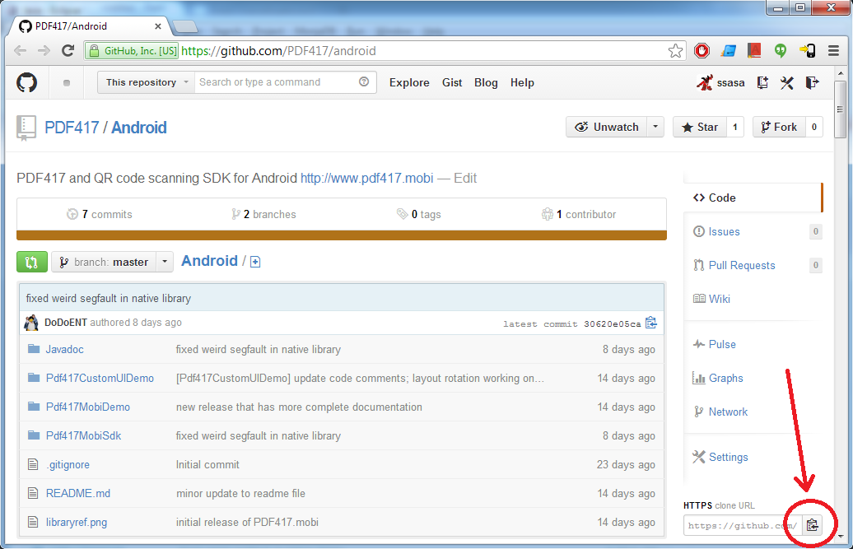Viewport: 853px width, 549px height.
Task: Open the Chrome hamburger menu
Action: pyautogui.click(x=833, y=50)
